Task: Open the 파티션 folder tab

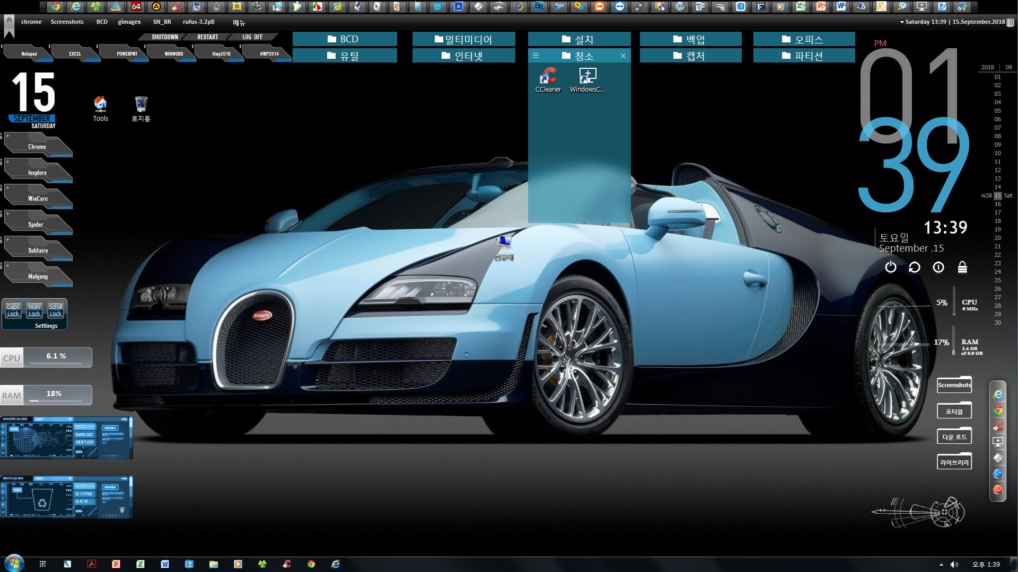Action: [x=804, y=56]
